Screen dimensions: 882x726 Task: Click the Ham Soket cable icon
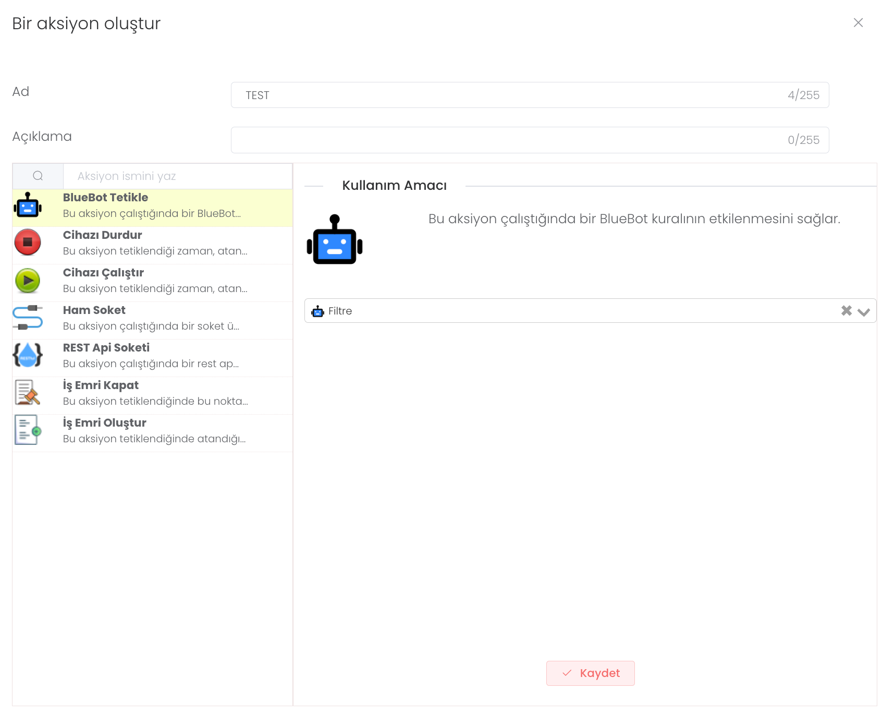[x=28, y=318]
